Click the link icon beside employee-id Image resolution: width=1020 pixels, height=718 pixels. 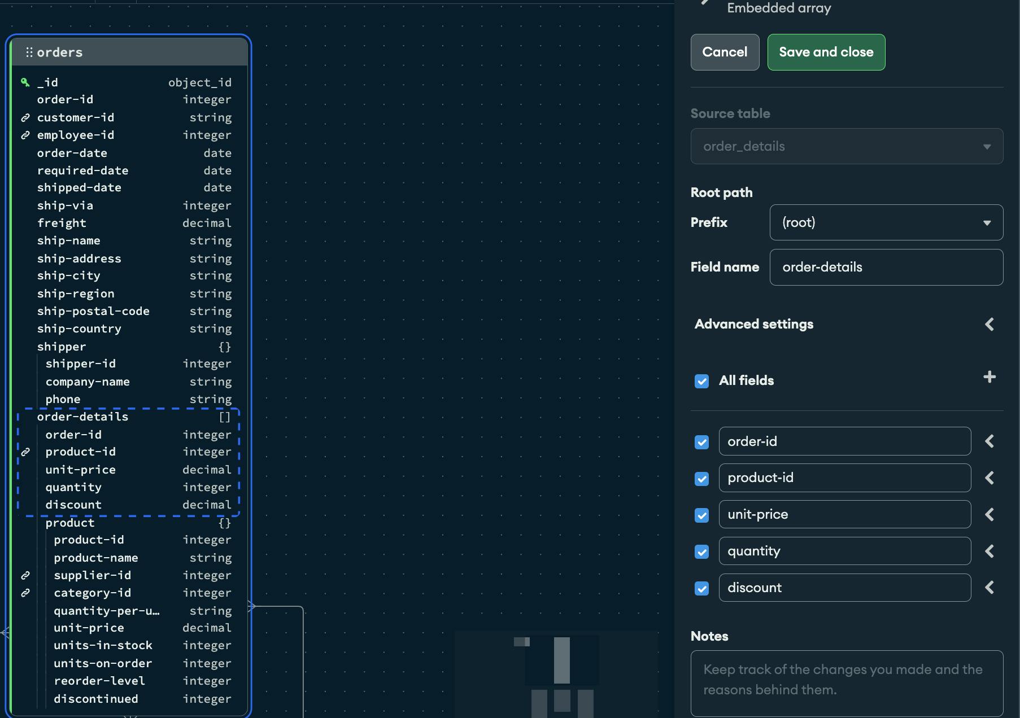pos(25,135)
